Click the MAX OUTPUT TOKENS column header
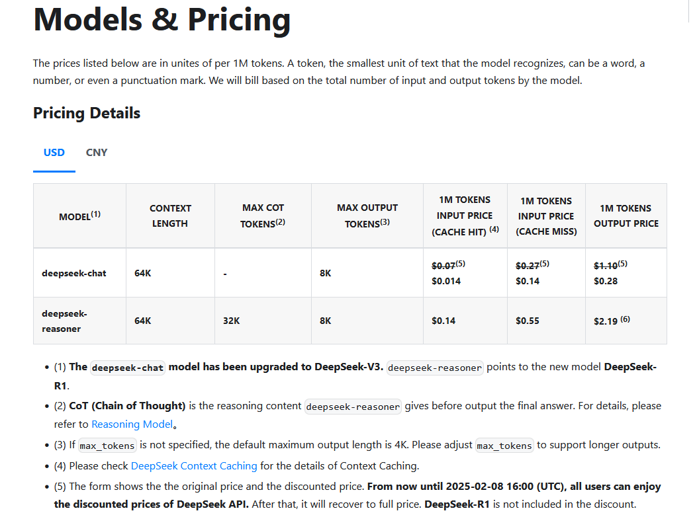 click(367, 216)
